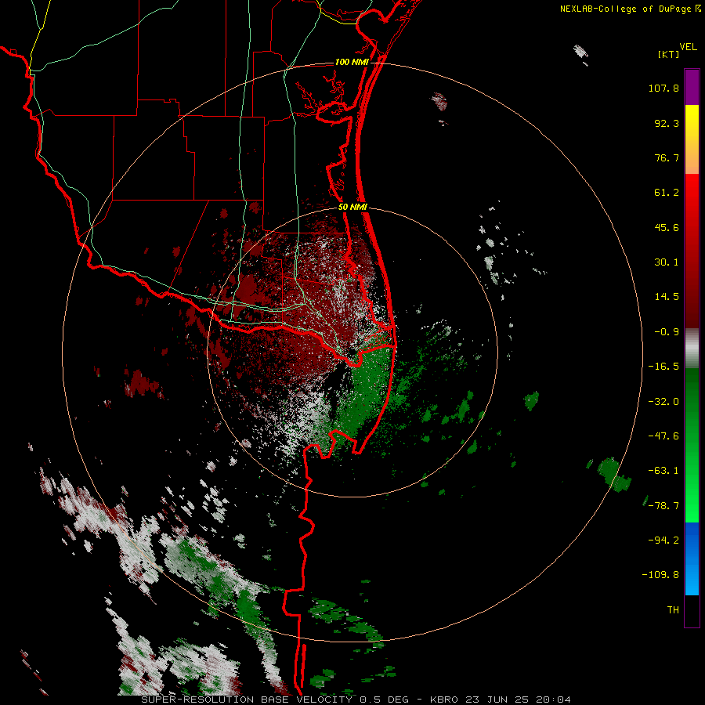This screenshot has height=705, width=705.
Task: Select the 61.2 velocity scale value
Action: pyautogui.click(x=667, y=193)
